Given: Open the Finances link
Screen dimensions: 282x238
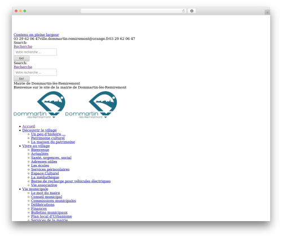Looking at the screenshot, I should 39,209.
